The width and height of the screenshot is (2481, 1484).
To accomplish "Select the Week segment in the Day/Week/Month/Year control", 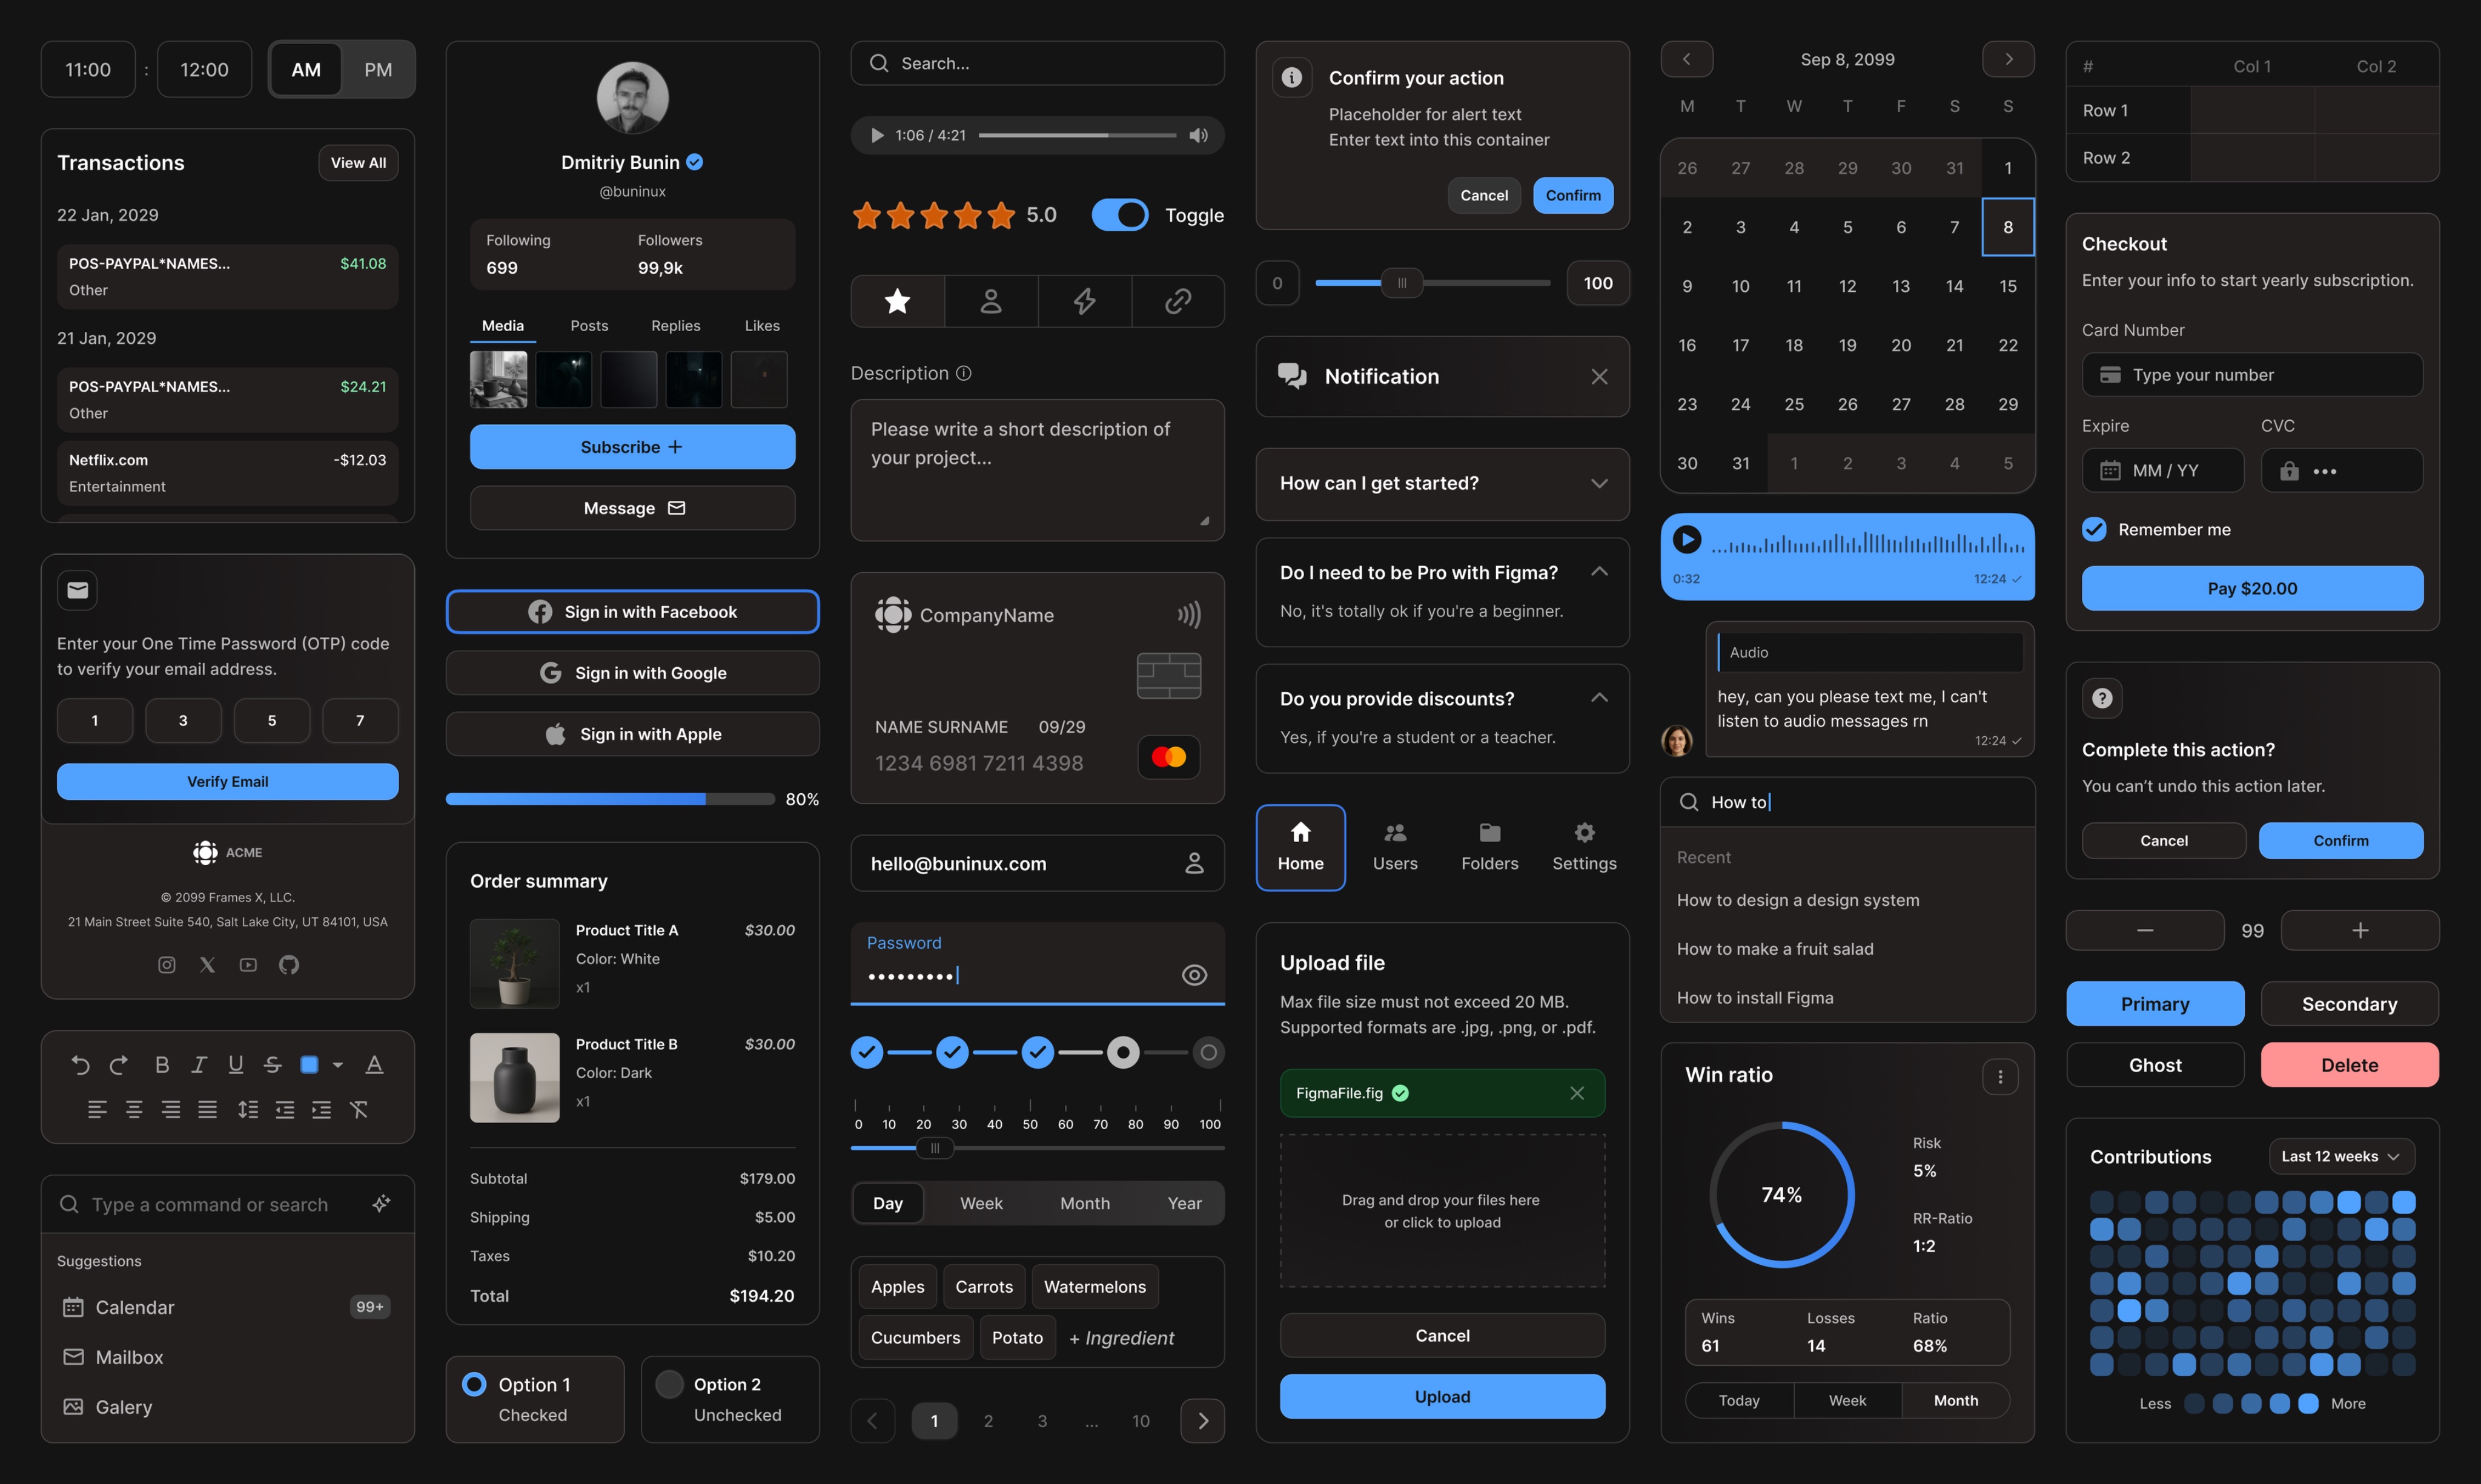I will 981,1203.
